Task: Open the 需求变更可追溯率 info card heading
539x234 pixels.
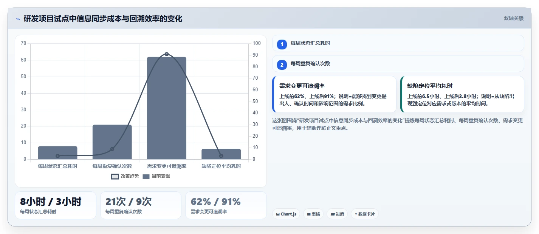Action: (x=302, y=86)
